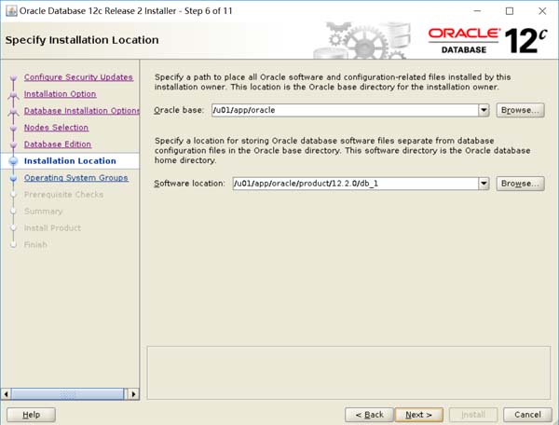This screenshot has height=425, width=559.
Task: Open the Configure Security Updates step
Action: [x=78, y=77]
